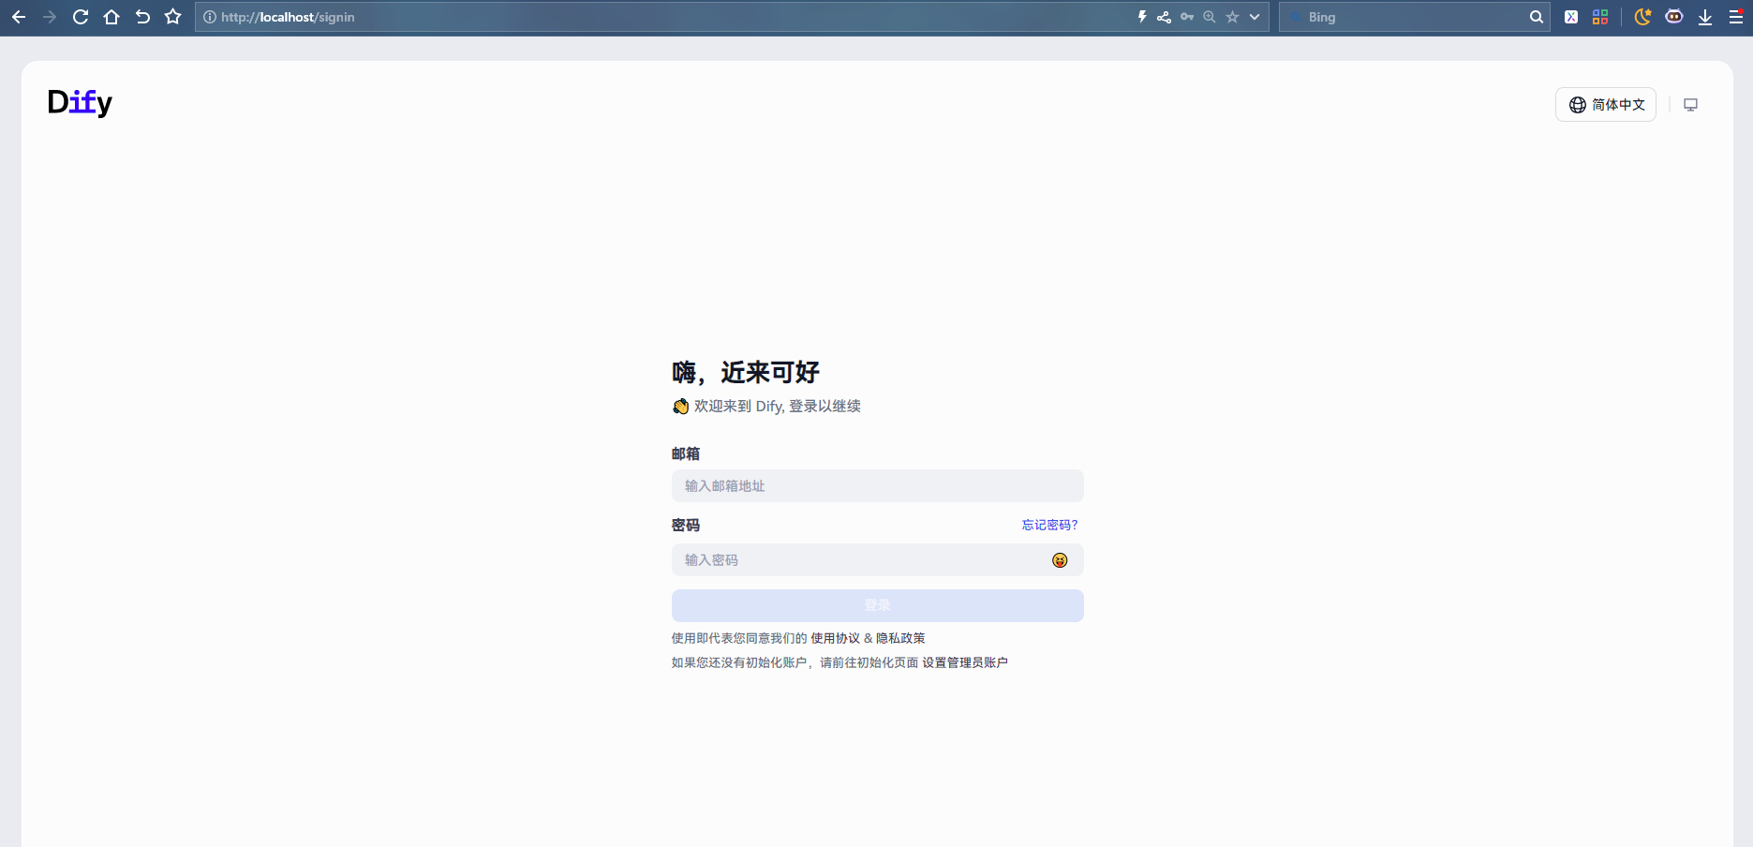
Task: Click the 登录 login button
Action: [x=878, y=605]
